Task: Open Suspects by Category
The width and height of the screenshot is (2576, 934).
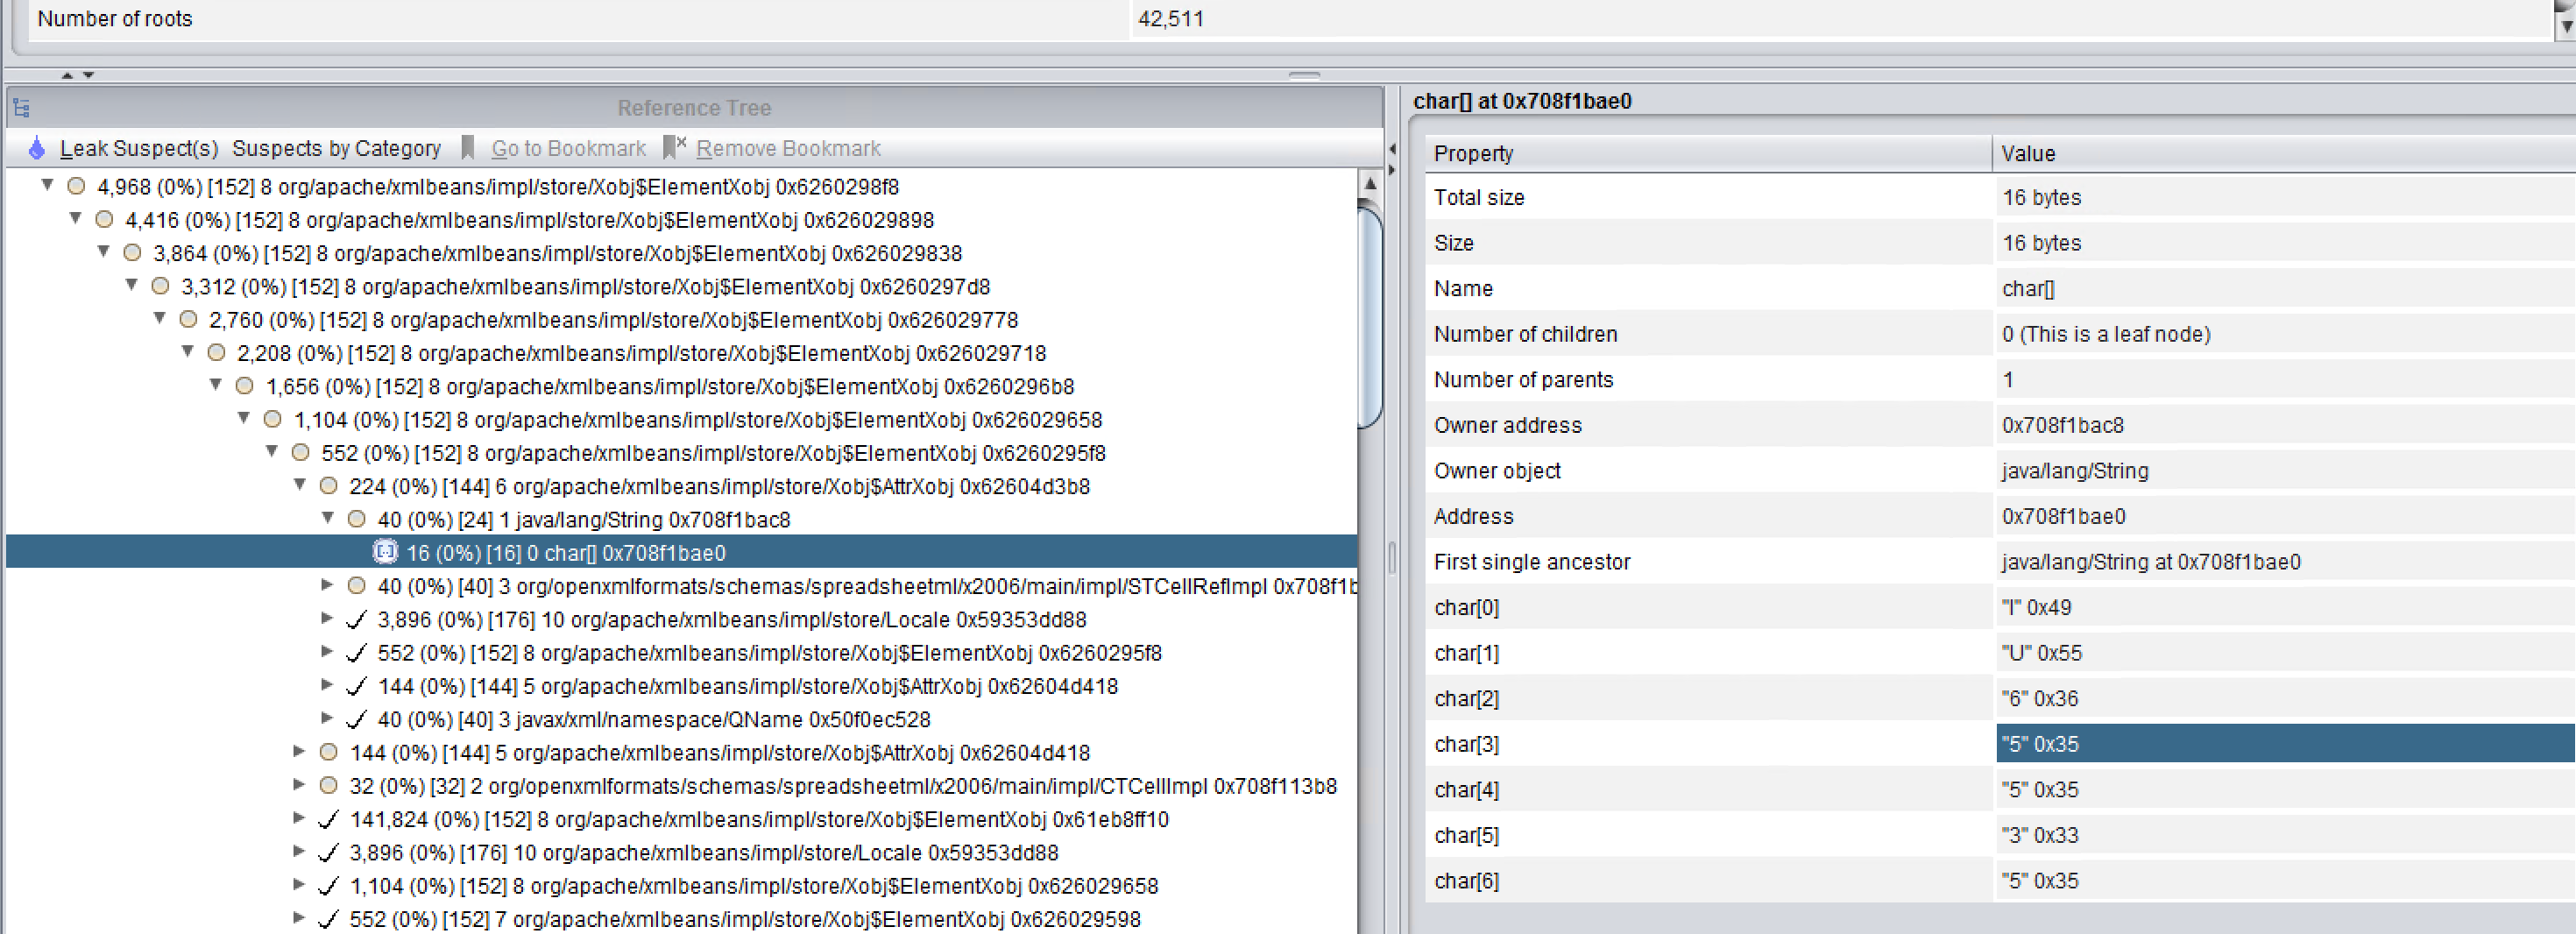Action: (336, 148)
